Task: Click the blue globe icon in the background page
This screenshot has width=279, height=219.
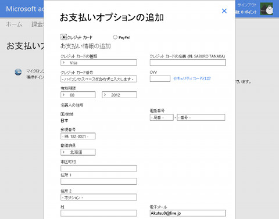Action: tap(18, 72)
